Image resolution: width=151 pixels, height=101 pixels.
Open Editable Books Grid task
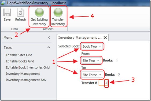pyautogui.click(x=20, y=61)
